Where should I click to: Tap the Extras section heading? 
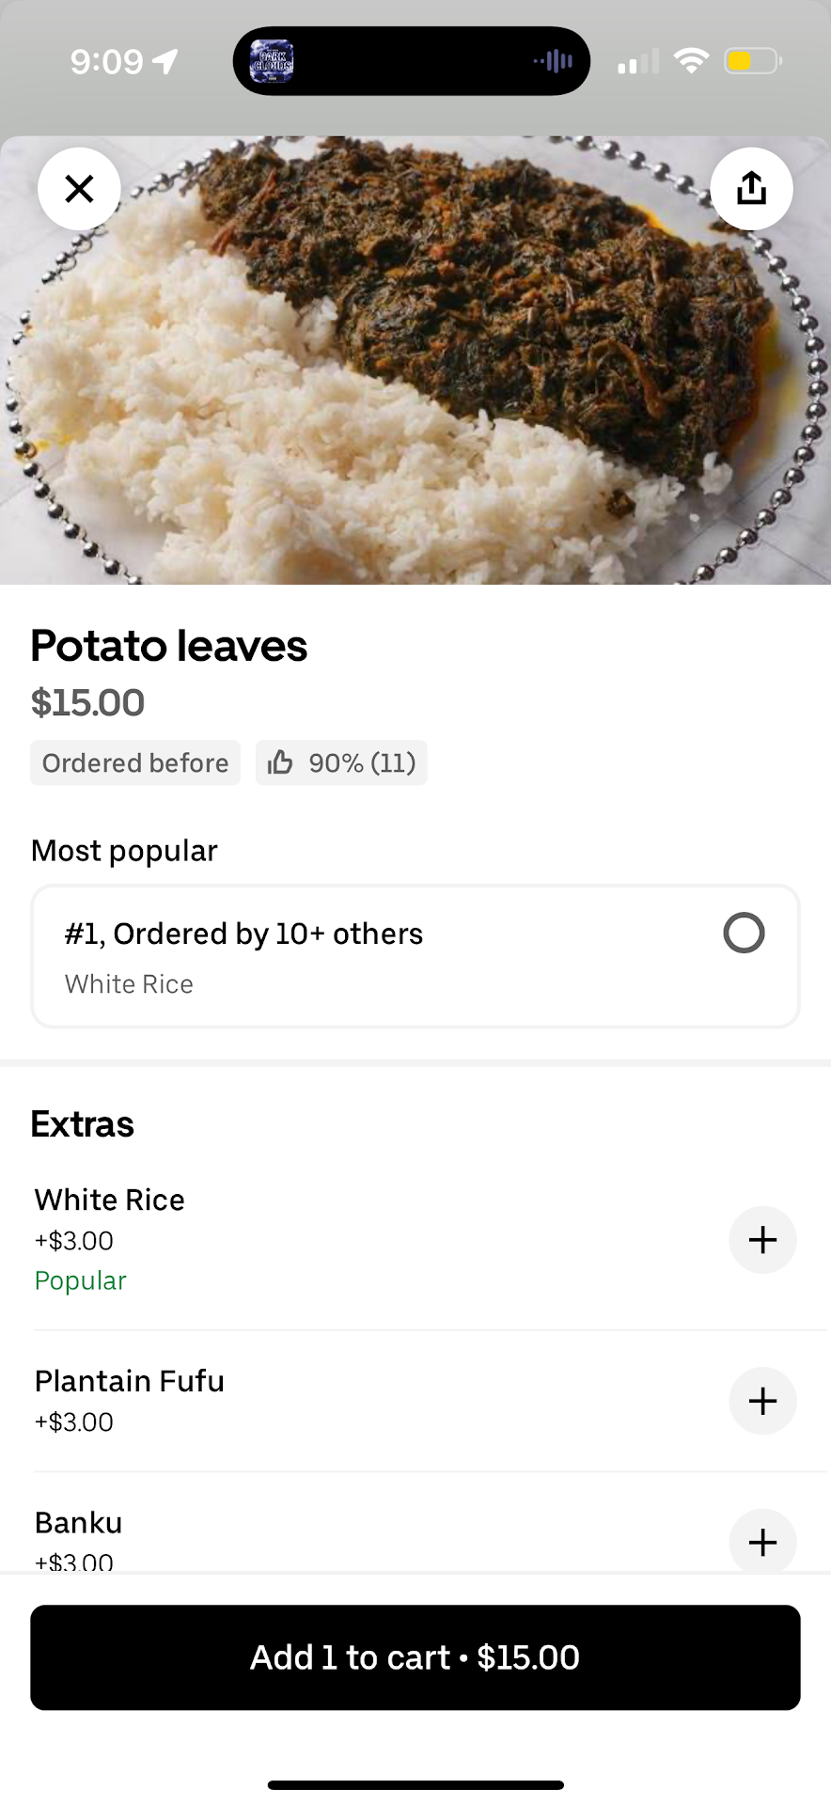tap(83, 1124)
